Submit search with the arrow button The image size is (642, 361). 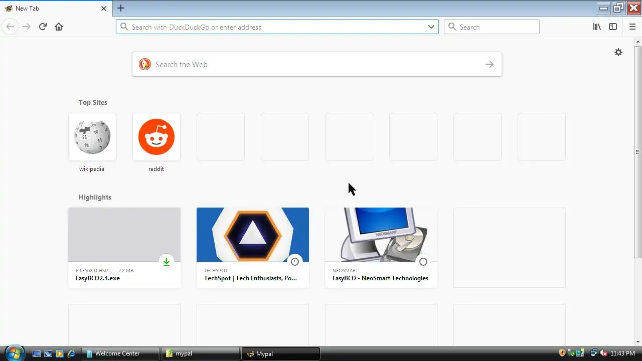pos(490,64)
